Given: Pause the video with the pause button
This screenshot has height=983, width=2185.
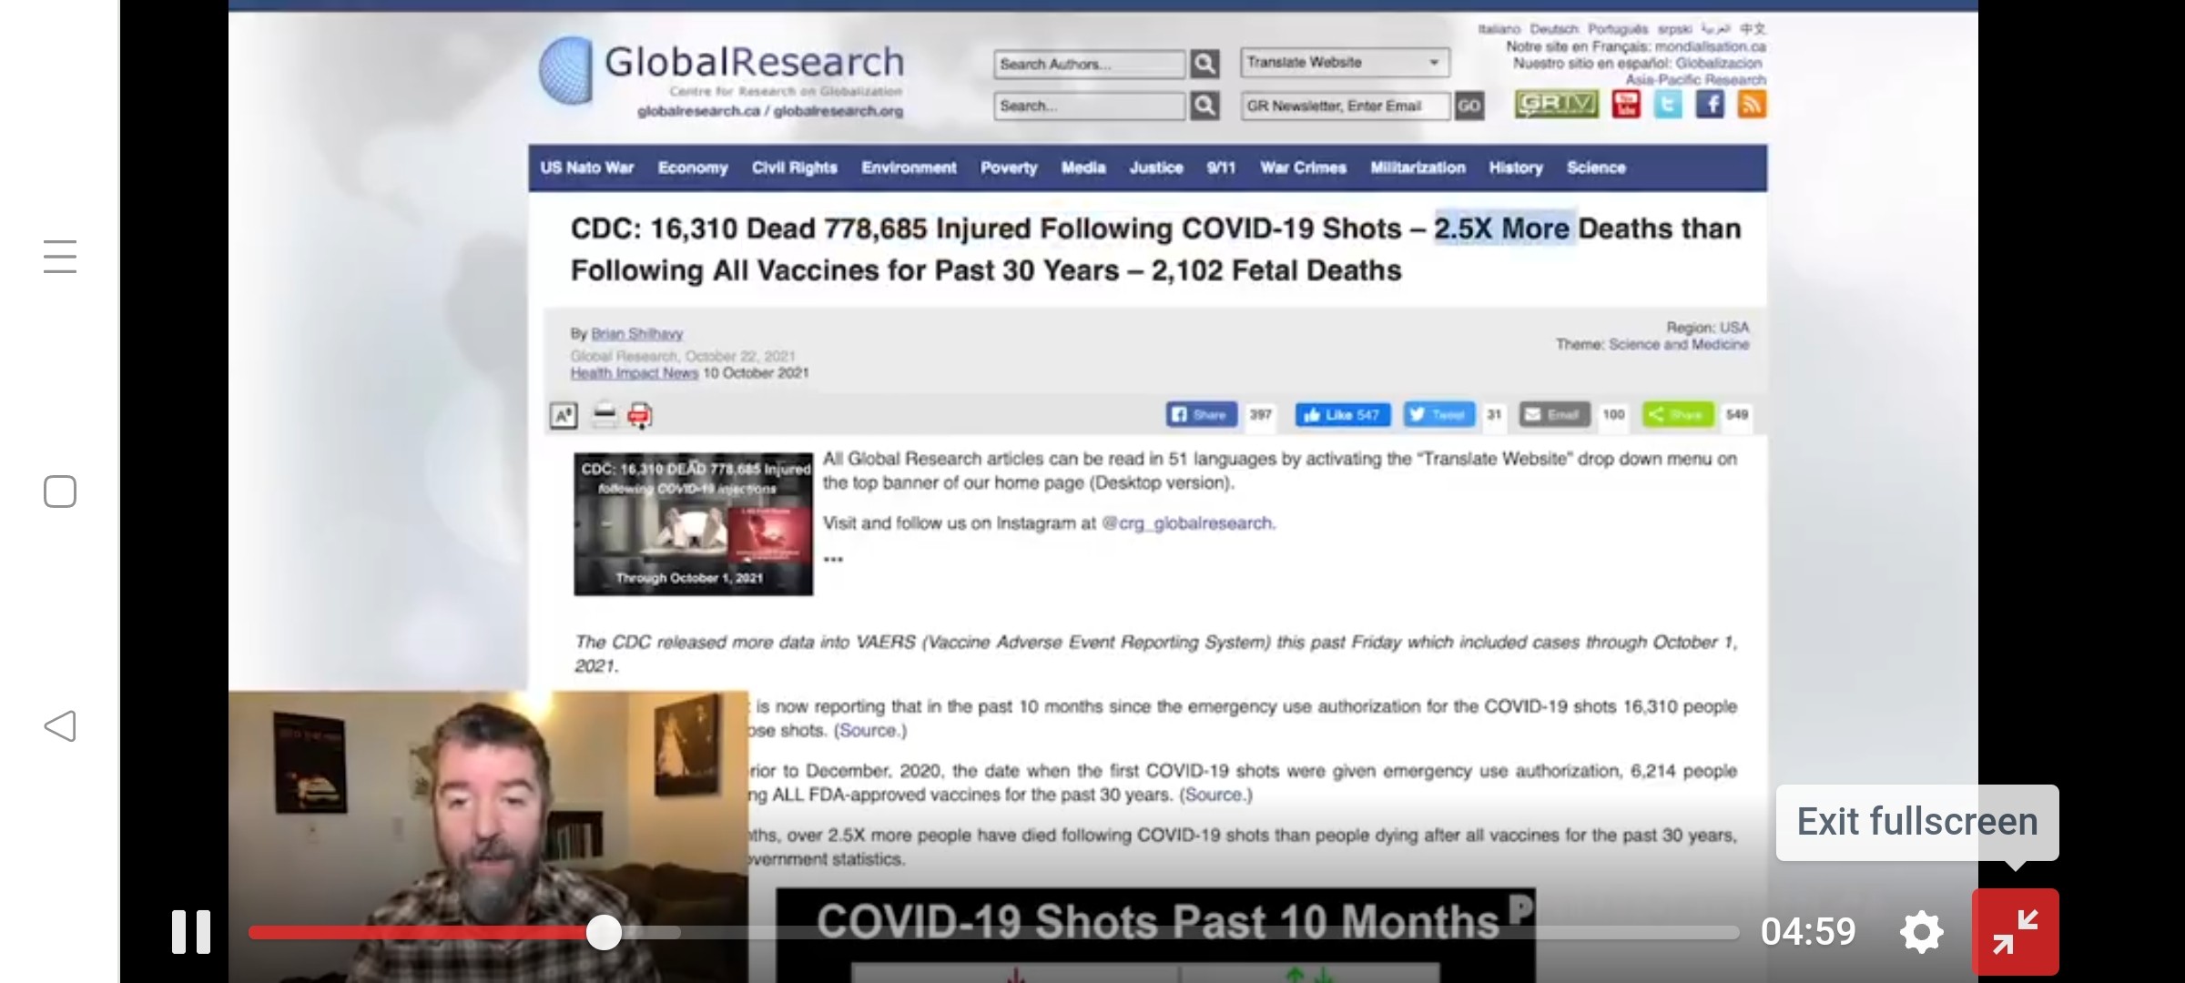Looking at the screenshot, I should 191,932.
